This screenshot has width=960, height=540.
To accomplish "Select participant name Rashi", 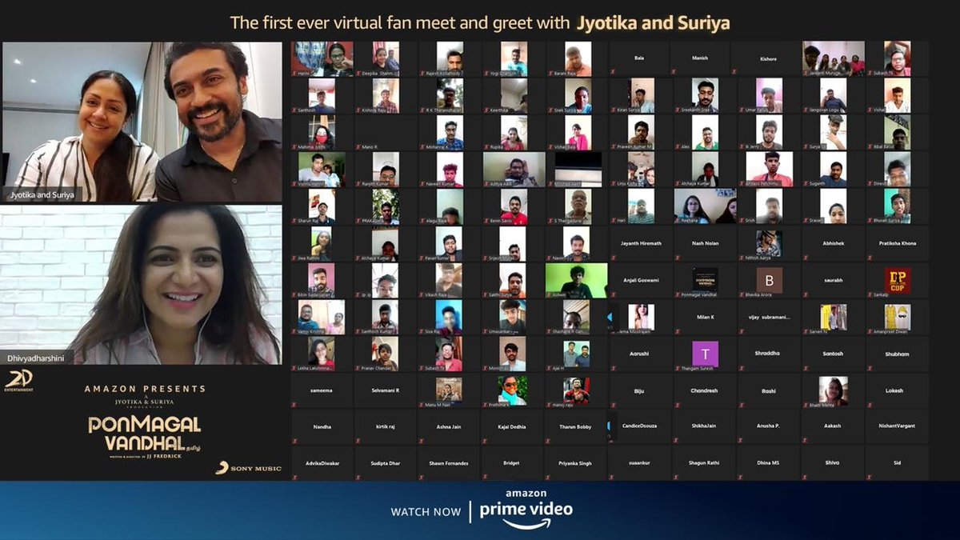I will pyautogui.click(x=769, y=390).
